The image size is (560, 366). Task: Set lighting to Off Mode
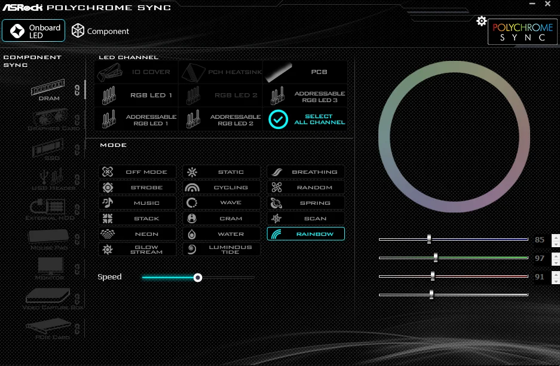[x=137, y=171]
